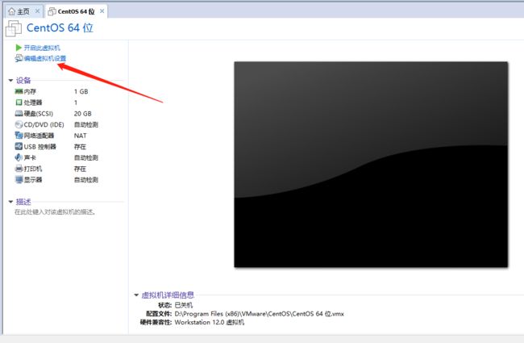Click the network adapter icon
This screenshot has width=524, height=343.
coord(19,136)
